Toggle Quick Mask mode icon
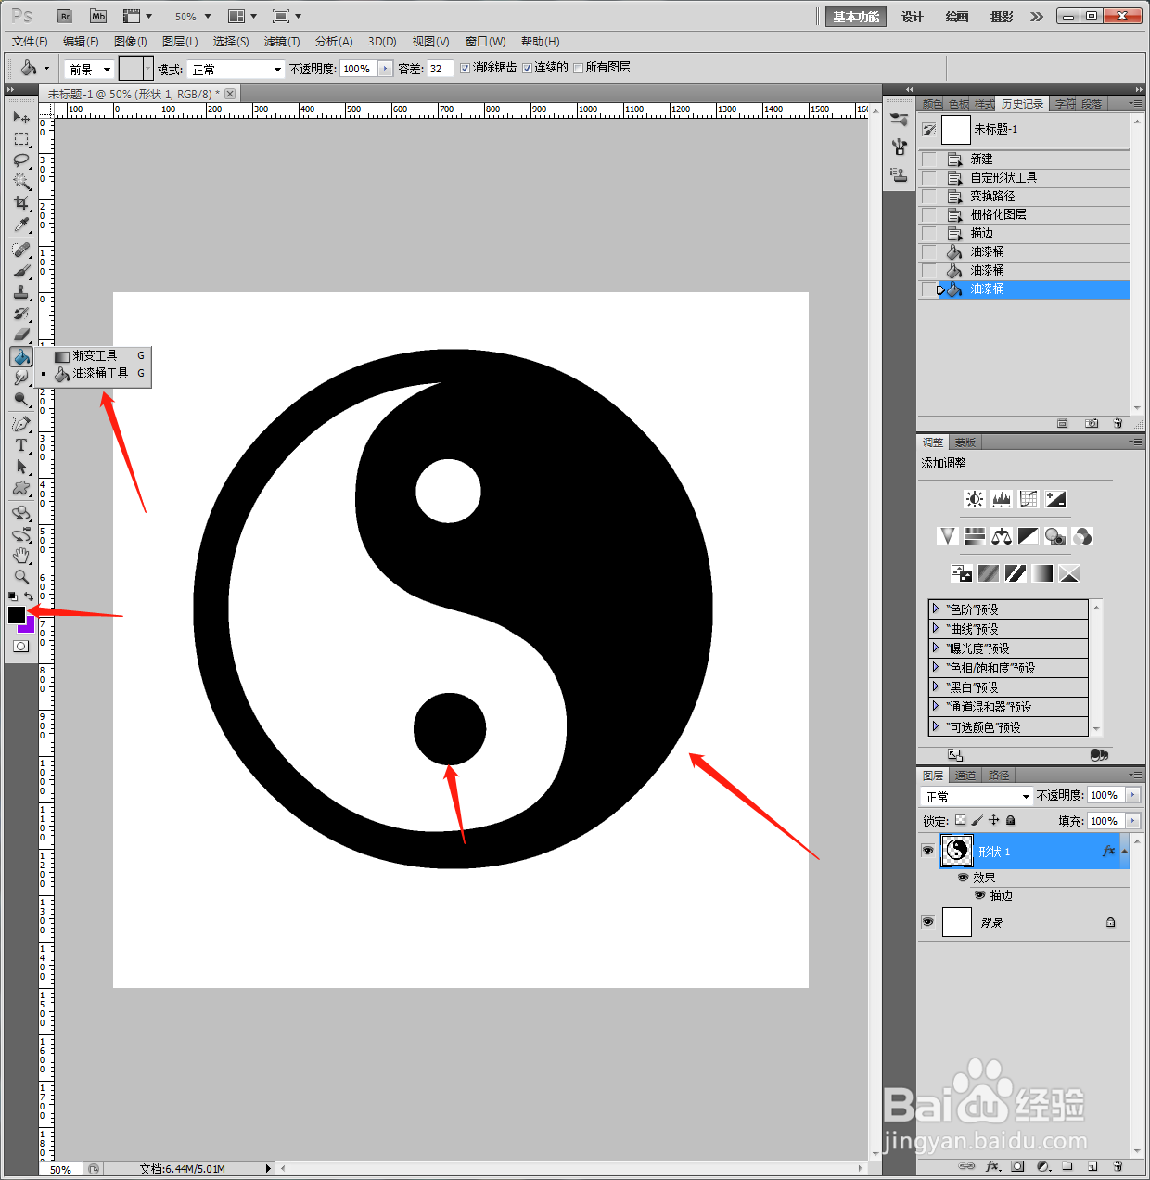Image resolution: width=1150 pixels, height=1180 pixels. pyautogui.click(x=20, y=647)
